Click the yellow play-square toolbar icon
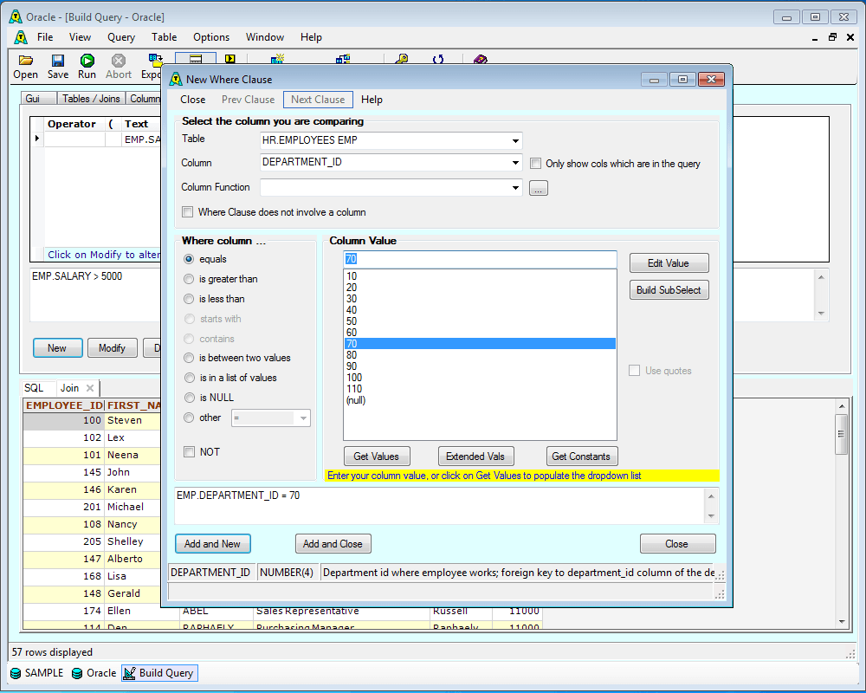 (x=229, y=59)
